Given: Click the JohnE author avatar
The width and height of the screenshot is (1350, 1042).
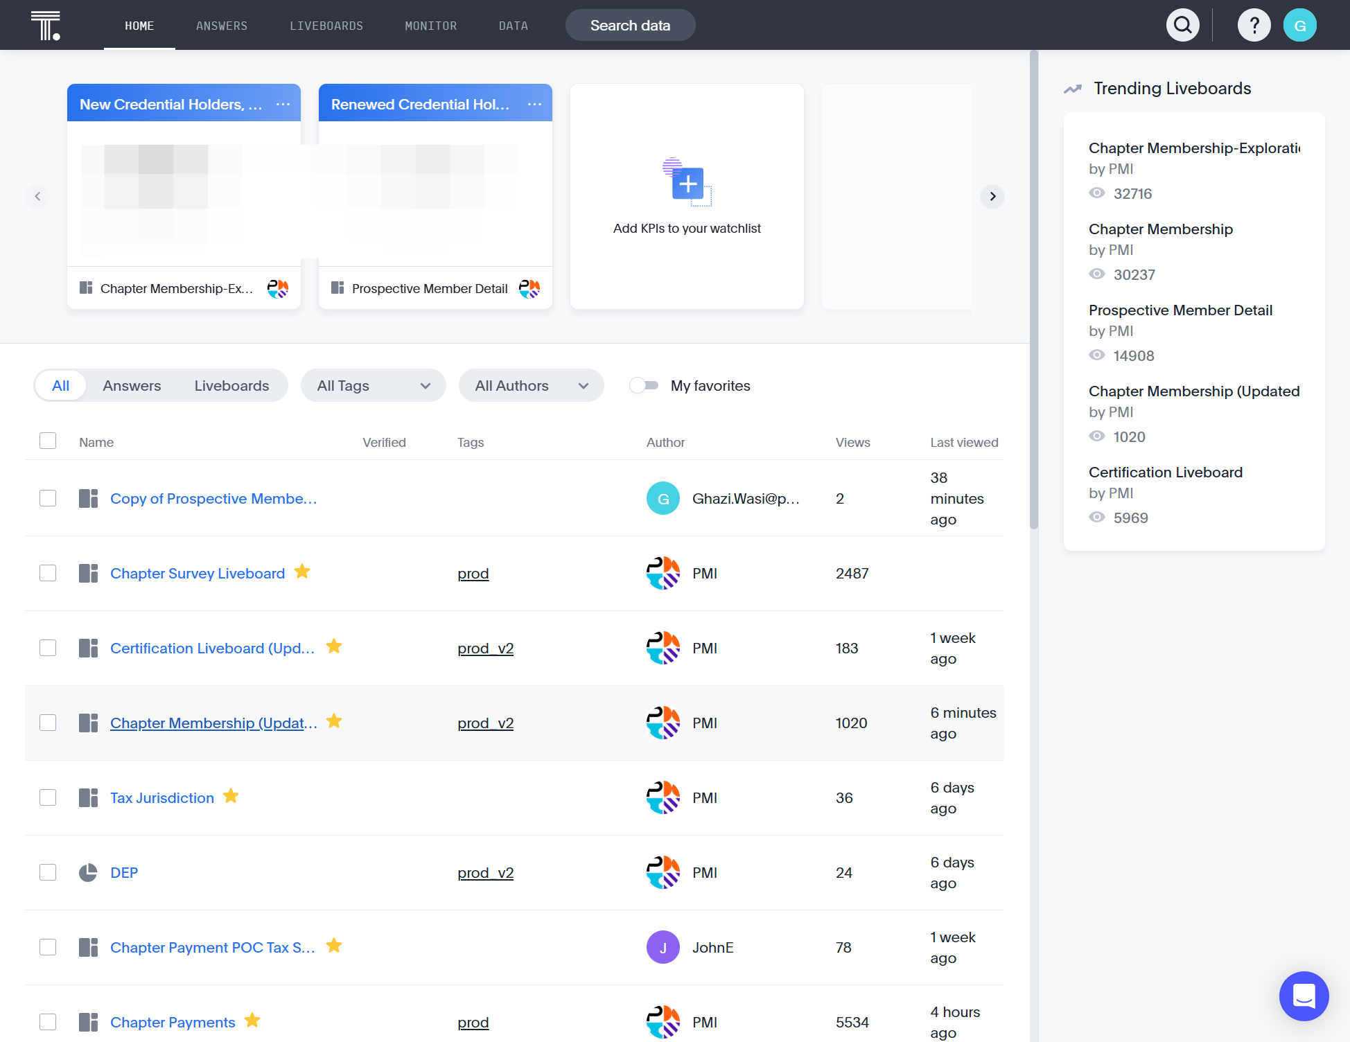Looking at the screenshot, I should point(663,948).
